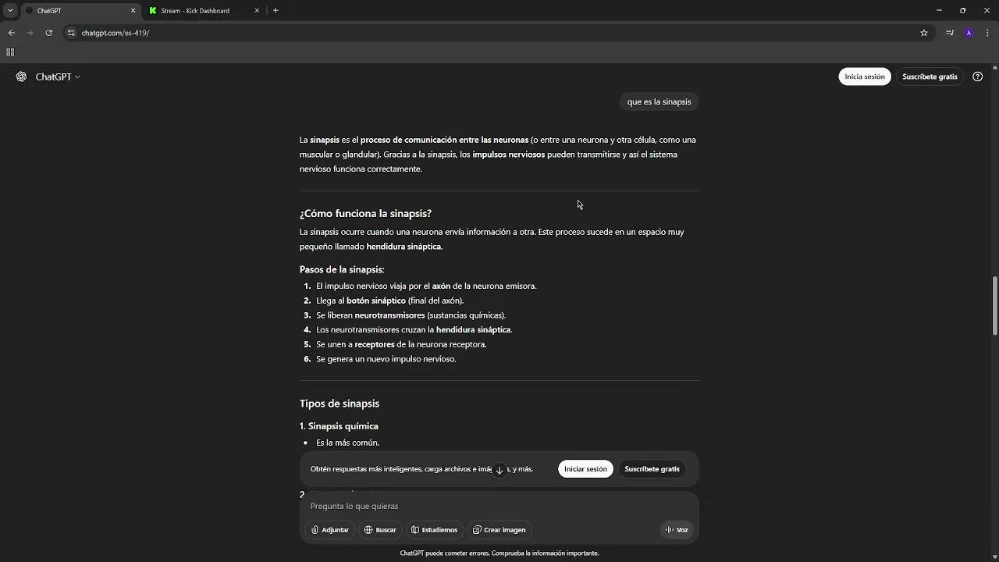Restore down the browser window

pos(962,11)
